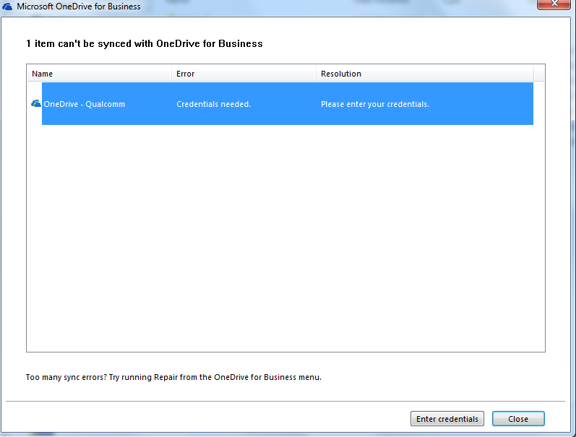Sort by the Name column header
The height and width of the screenshot is (437, 576).
(x=99, y=74)
